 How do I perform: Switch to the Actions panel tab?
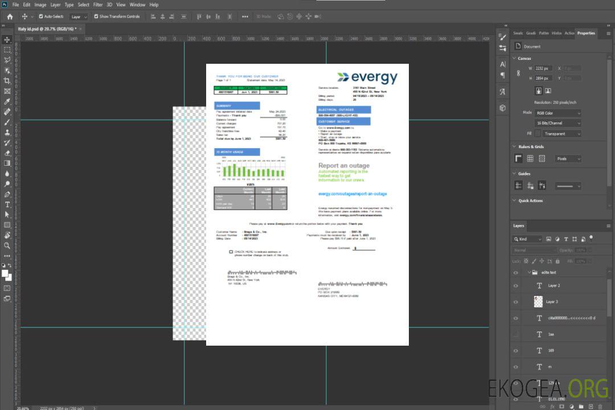(569, 33)
